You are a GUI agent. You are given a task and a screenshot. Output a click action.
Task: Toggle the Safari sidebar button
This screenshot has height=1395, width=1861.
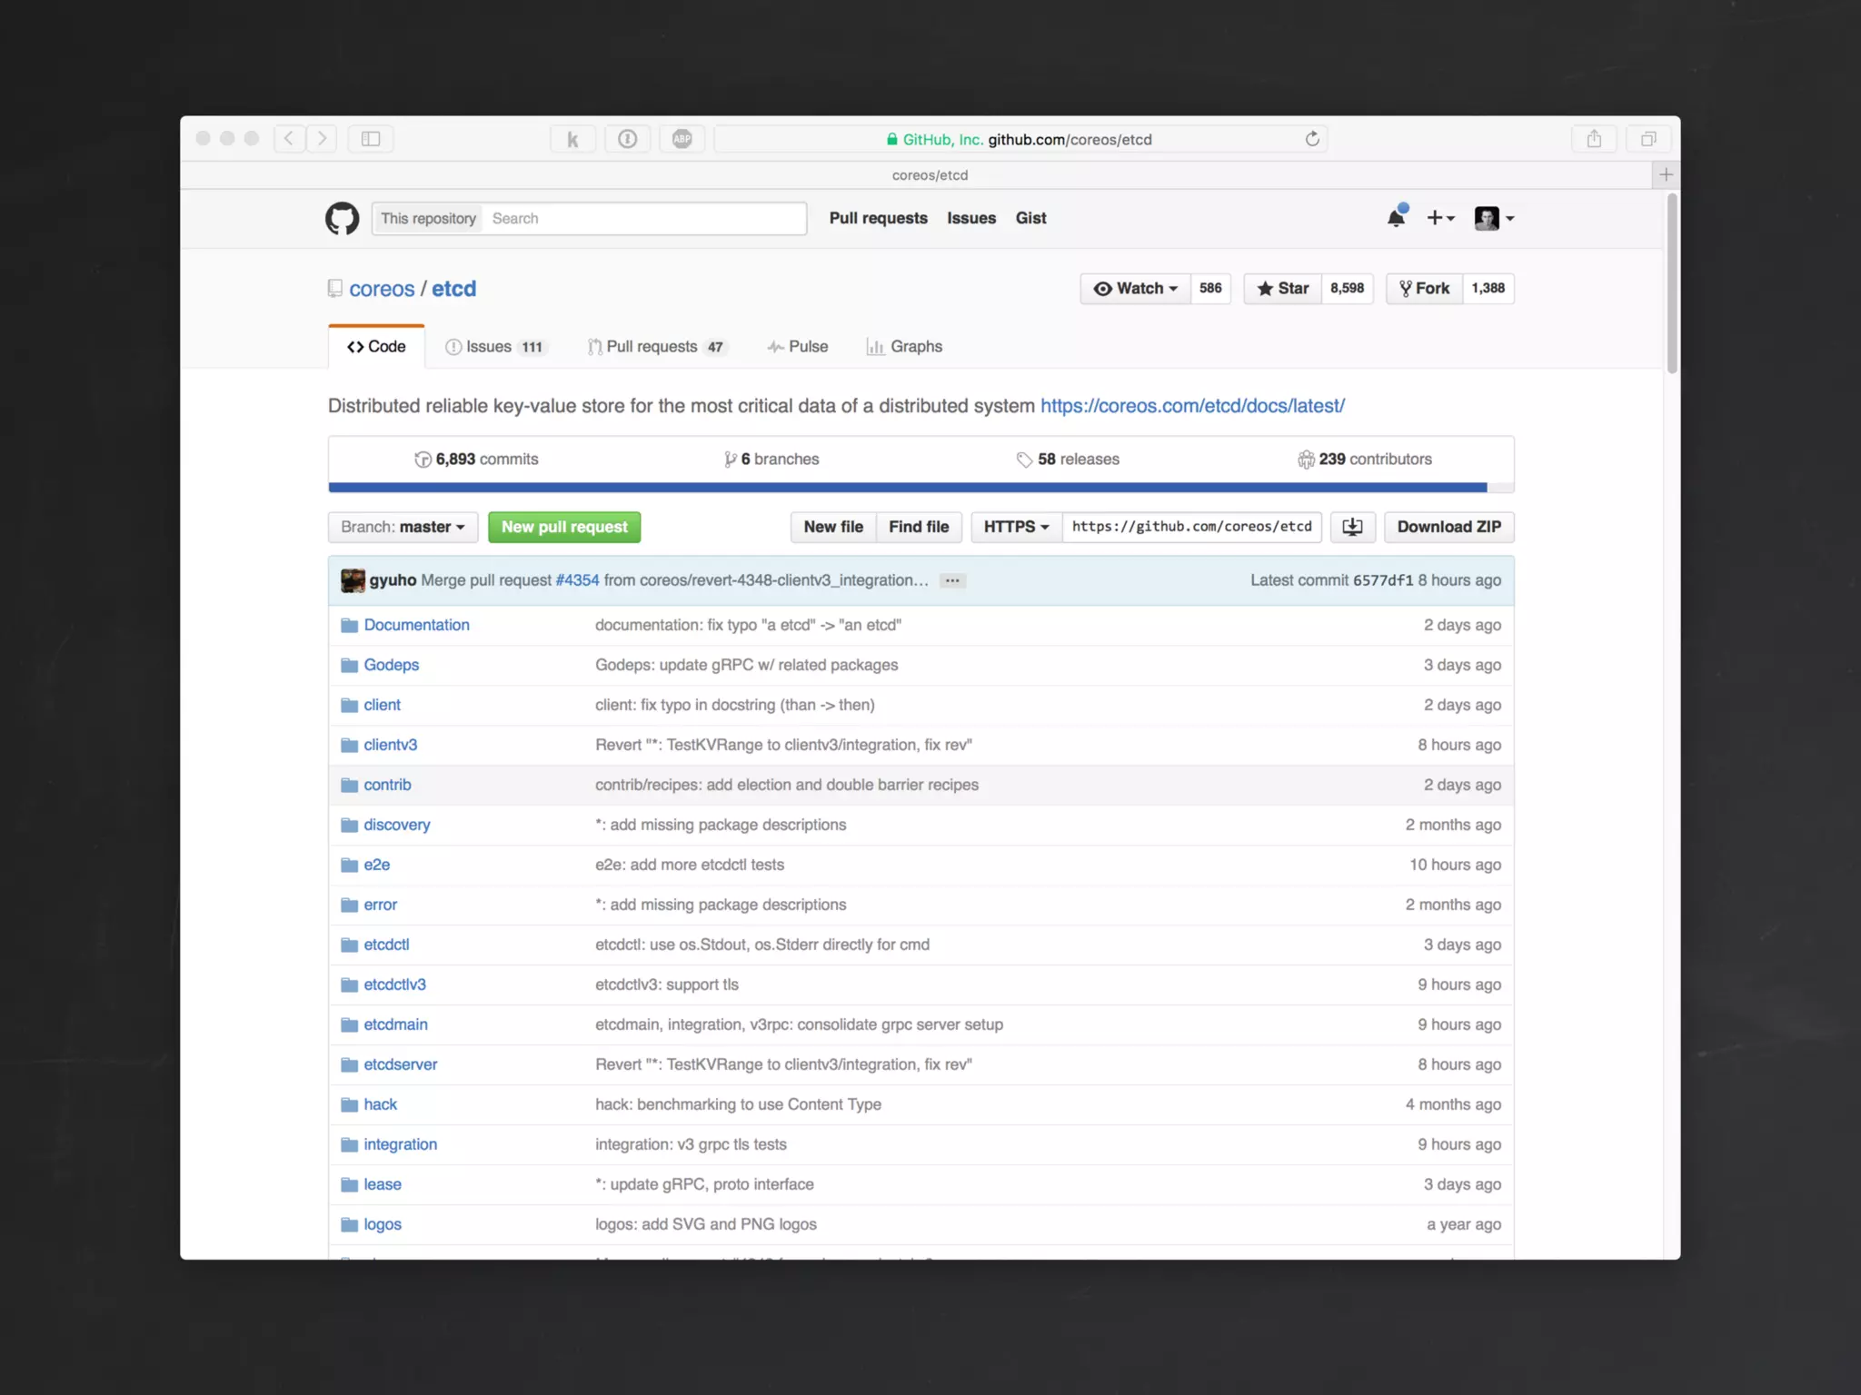click(371, 139)
